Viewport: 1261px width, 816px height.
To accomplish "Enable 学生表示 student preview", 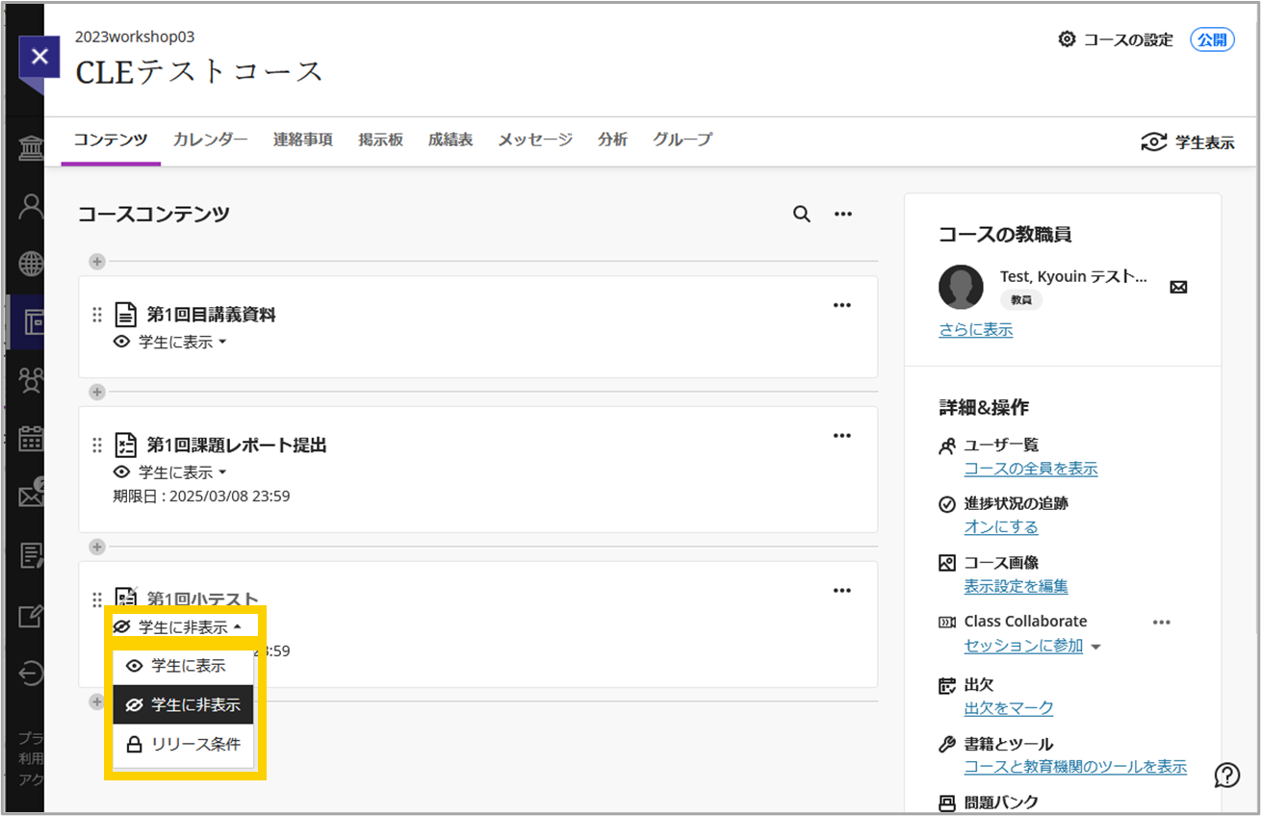I will (x=1188, y=142).
